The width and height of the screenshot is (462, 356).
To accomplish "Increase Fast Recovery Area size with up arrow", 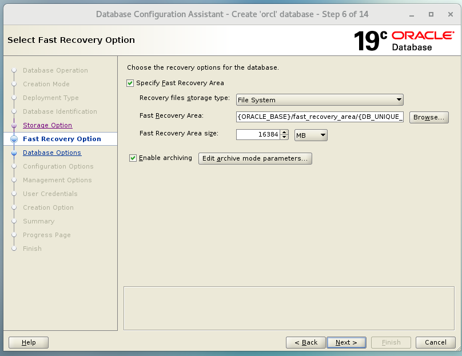I will [284, 133].
